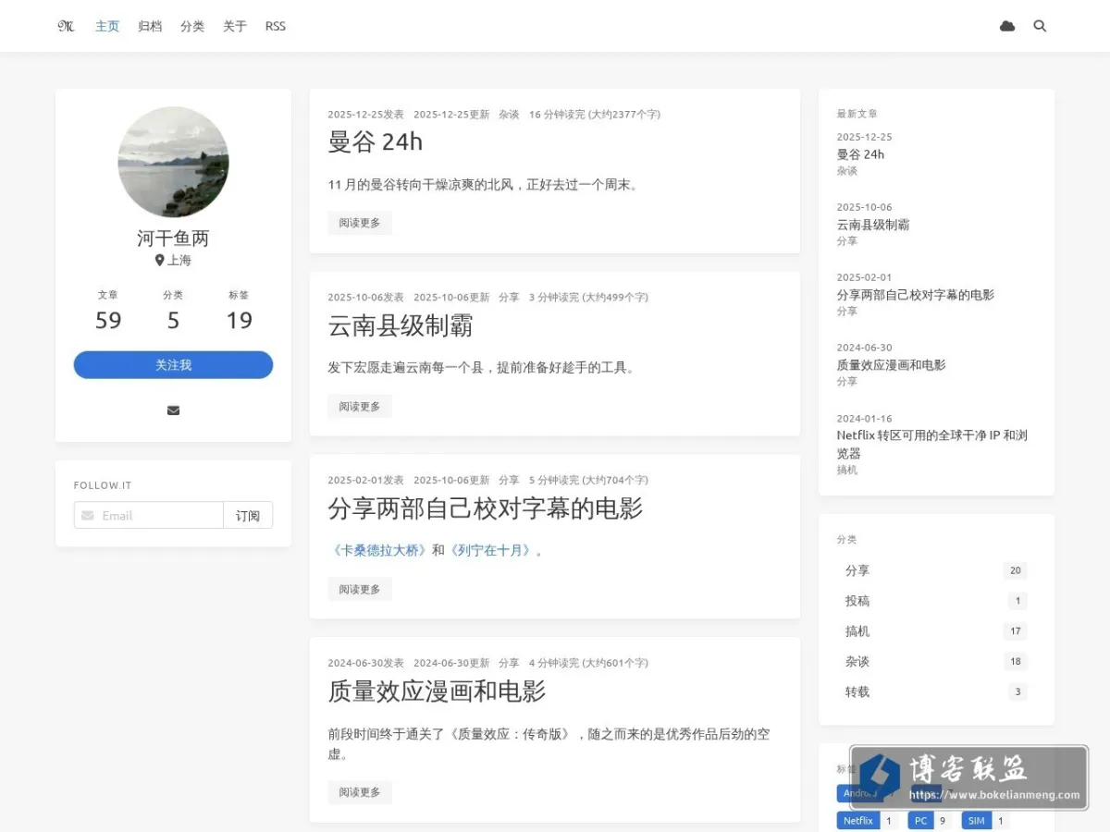This screenshot has width=1110, height=832.
Task: Open the Netflix 转区可用的全球干净 IP sidebar article
Action: point(932,445)
